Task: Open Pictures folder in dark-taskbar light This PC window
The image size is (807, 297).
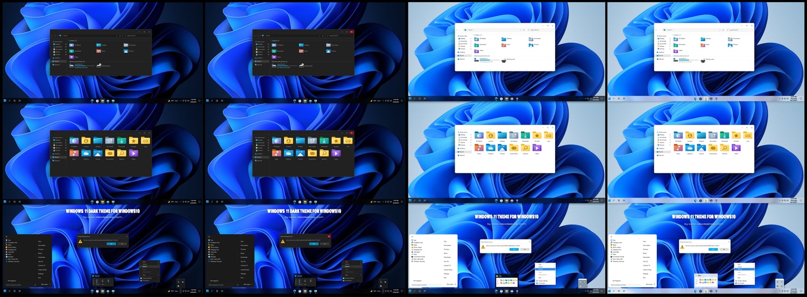Action: [x=534, y=45]
